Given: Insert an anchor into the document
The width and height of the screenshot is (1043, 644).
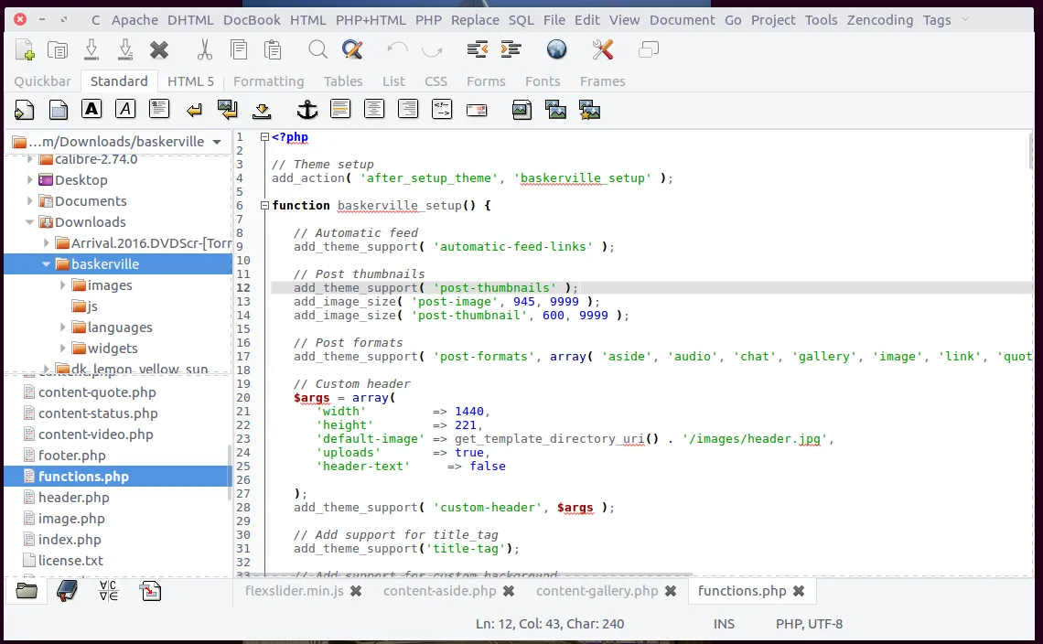Looking at the screenshot, I should 307,109.
